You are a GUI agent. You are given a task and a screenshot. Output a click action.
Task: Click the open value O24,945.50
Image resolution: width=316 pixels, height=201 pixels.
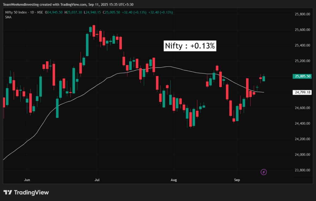point(54,12)
